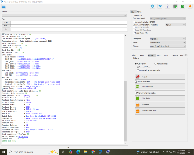194x155 pixels.
Task: Click log scrollbar up arrow
Action: [x=125, y=36]
